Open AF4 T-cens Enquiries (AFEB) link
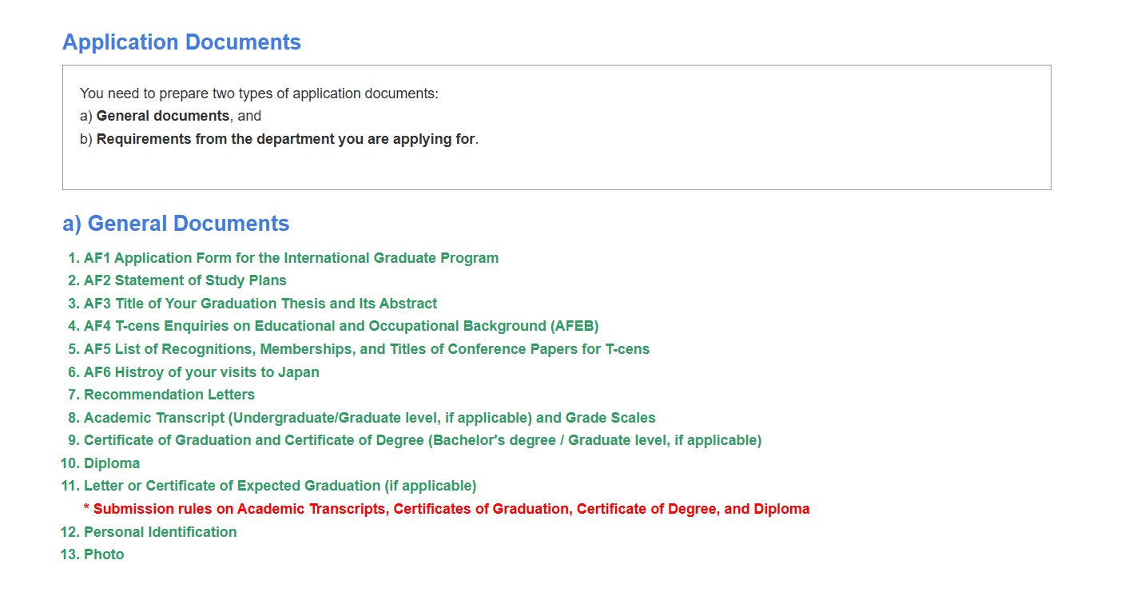The image size is (1133, 592). 341,326
